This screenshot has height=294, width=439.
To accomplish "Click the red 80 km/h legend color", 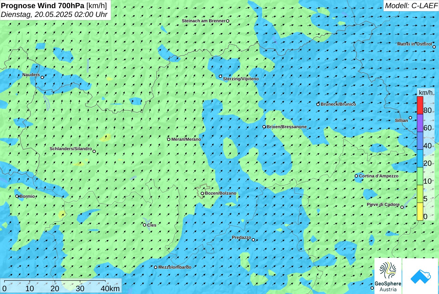I will 420,105.
